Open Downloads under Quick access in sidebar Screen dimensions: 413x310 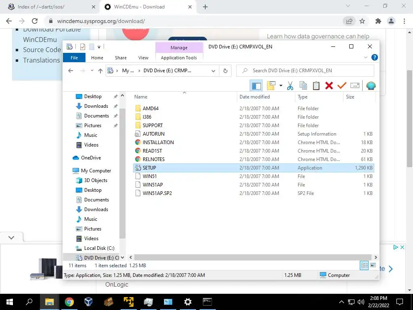click(x=96, y=106)
